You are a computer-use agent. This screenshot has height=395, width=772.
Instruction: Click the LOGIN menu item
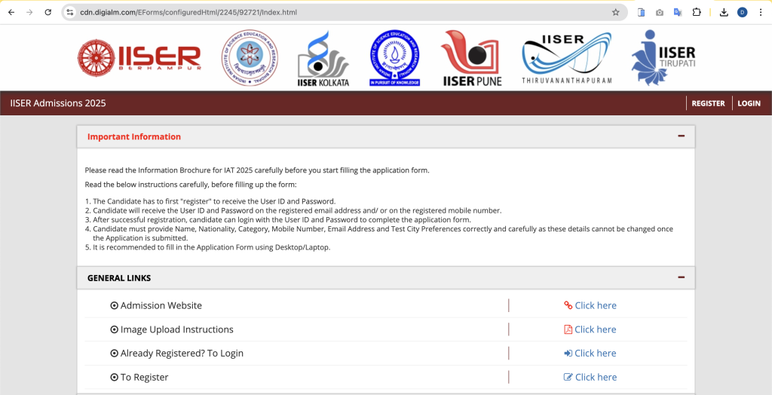pyautogui.click(x=749, y=103)
